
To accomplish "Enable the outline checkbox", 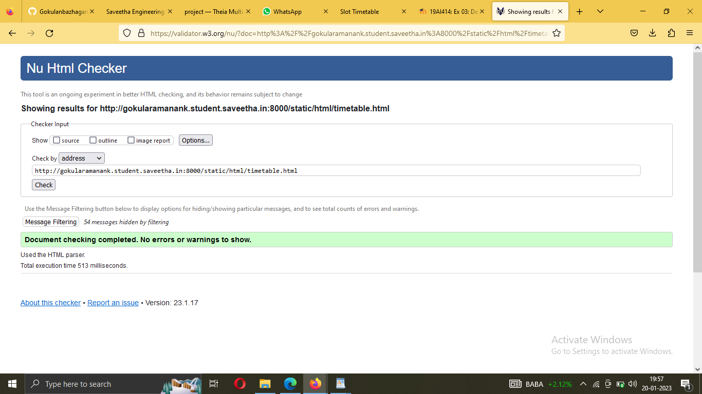I will tap(93, 140).
